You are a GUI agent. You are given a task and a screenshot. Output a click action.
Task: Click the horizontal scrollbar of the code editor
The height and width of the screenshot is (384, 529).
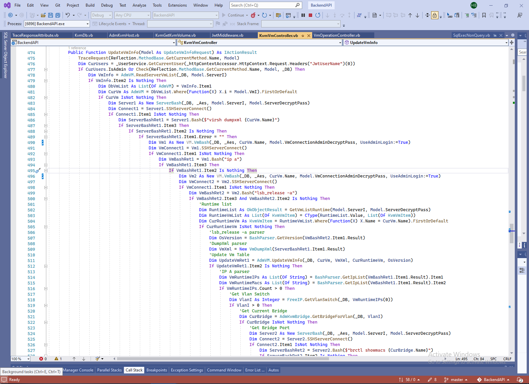point(279,359)
